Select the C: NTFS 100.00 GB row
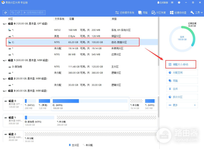This screenshot has height=149, width=204. coord(83,42)
